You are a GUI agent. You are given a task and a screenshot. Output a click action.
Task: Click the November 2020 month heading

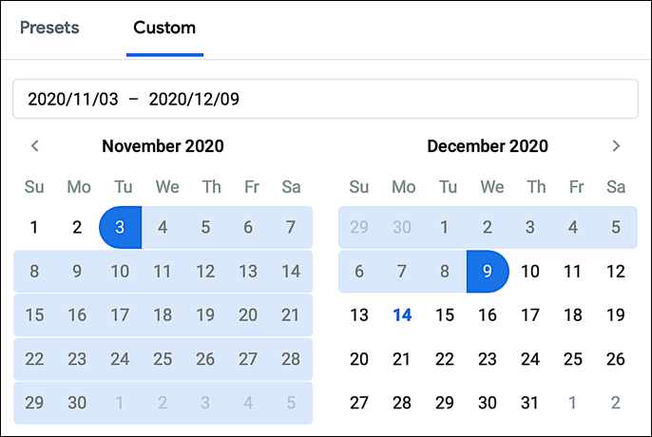tap(163, 146)
